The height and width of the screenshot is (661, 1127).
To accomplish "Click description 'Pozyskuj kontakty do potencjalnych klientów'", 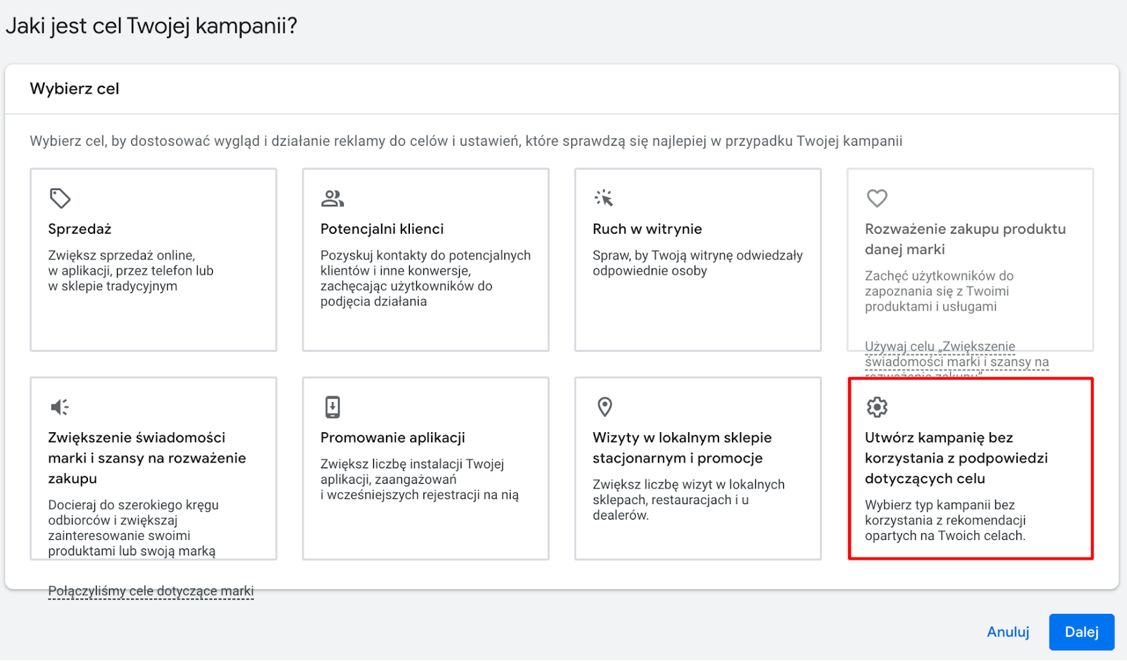I will pyautogui.click(x=425, y=278).
